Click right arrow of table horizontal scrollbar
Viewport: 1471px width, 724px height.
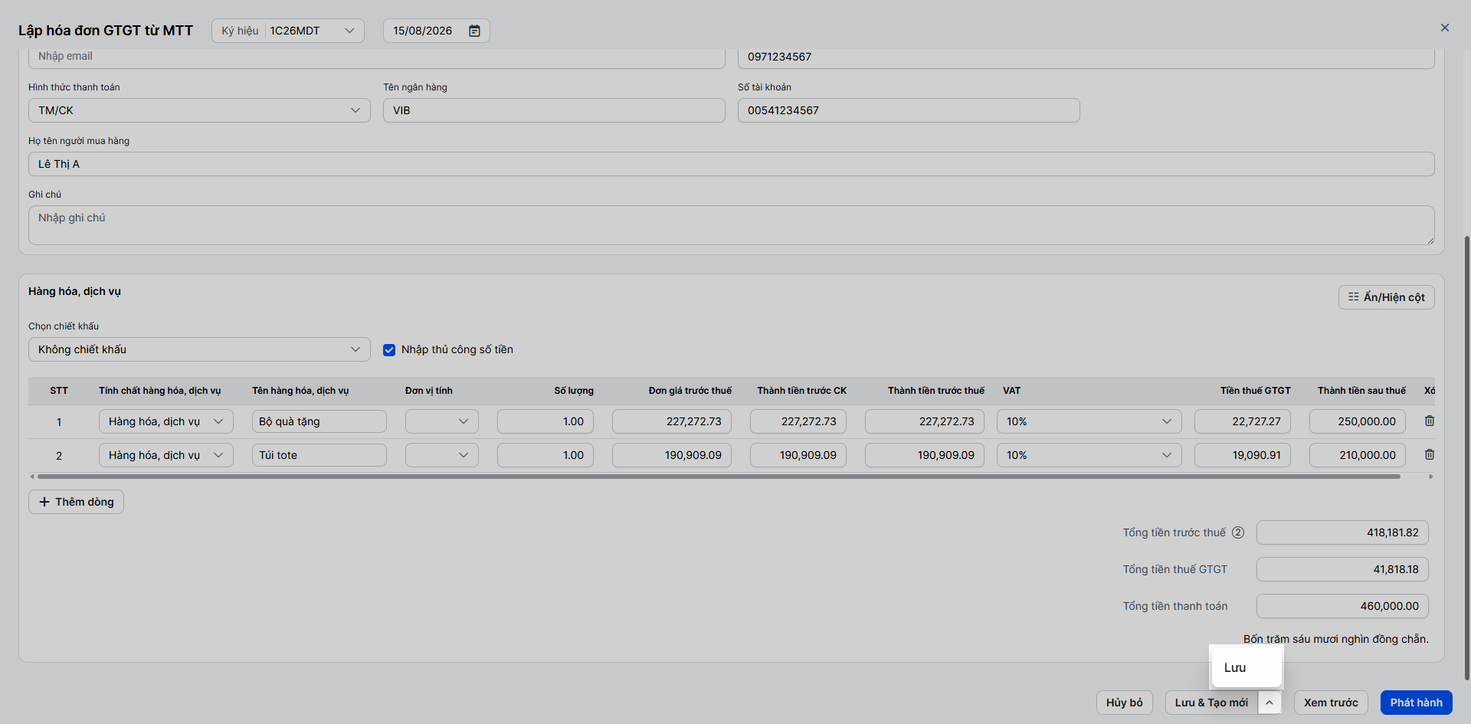(x=1431, y=477)
